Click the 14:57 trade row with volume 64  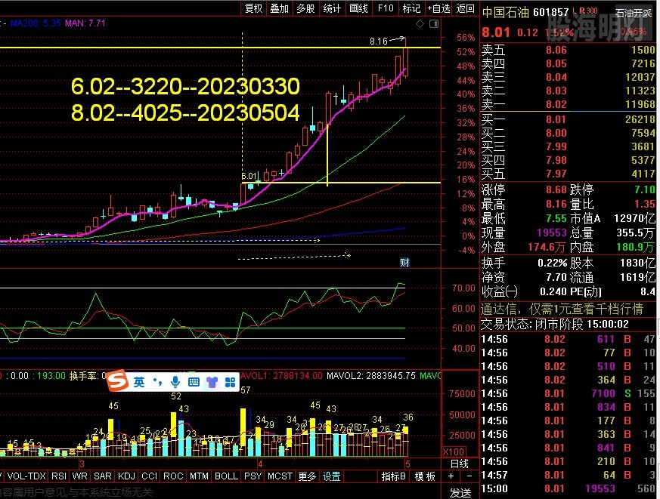coord(568,475)
